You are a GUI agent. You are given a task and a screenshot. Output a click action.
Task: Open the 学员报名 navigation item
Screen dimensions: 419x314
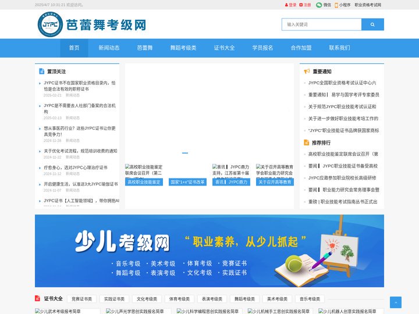click(262, 48)
